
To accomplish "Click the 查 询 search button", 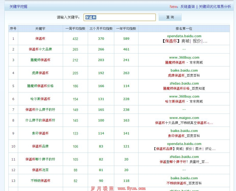I will [170, 17].
